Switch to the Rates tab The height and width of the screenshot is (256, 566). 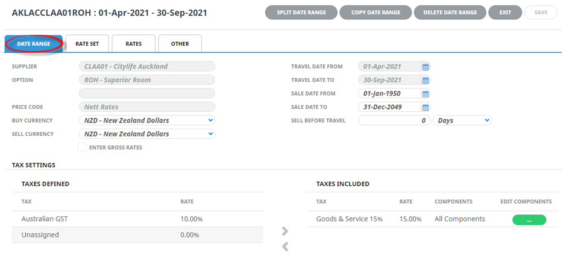134,44
